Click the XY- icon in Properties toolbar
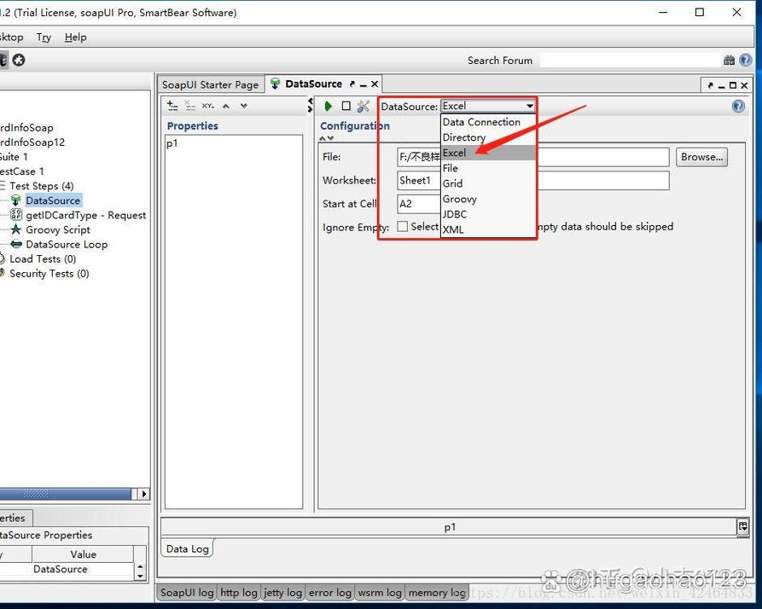The width and height of the screenshot is (762, 609). tap(208, 106)
